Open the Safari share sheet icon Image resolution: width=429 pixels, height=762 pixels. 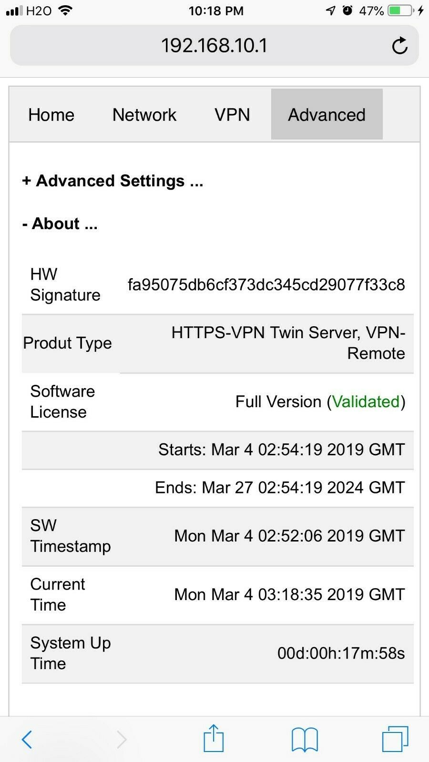click(214, 738)
